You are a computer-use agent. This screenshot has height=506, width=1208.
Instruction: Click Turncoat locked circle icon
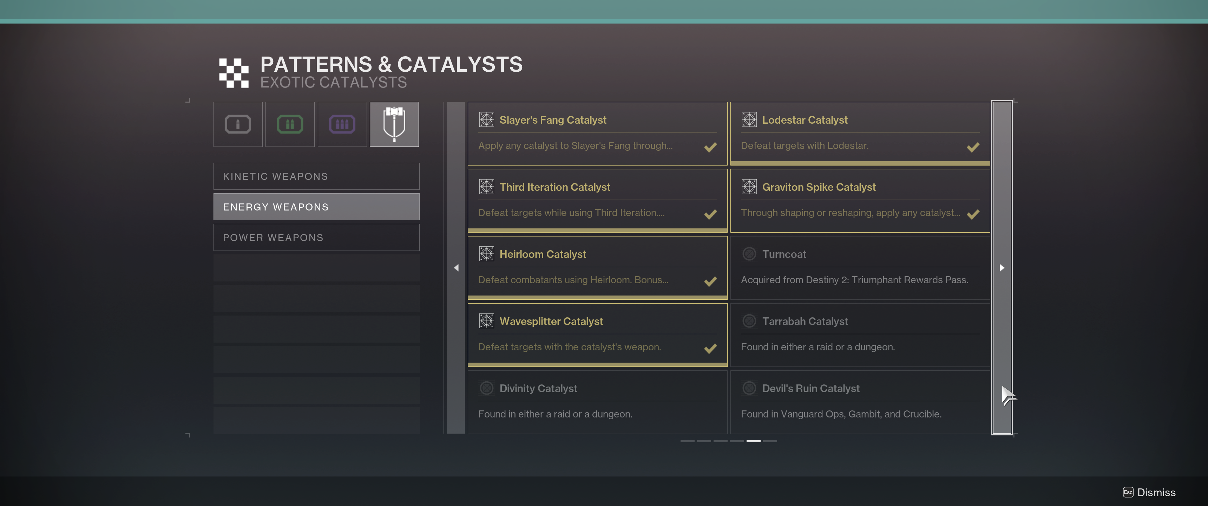(x=749, y=254)
